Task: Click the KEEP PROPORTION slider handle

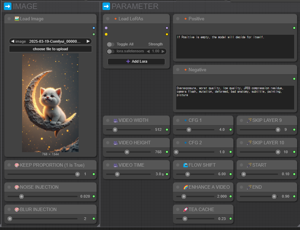Action: (78, 174)
